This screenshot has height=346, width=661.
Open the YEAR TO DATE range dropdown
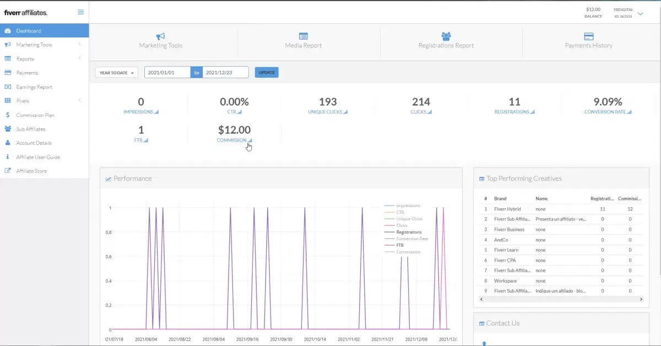(116, 73)
